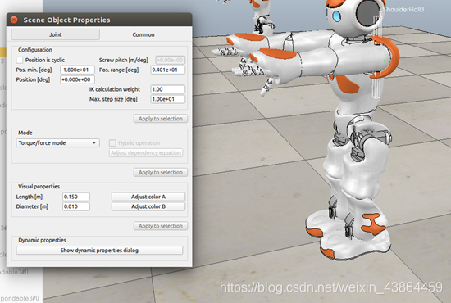Select the ShoulderRoll3 joint label in scene
This screenshot has width=451, height=303.
403,10
